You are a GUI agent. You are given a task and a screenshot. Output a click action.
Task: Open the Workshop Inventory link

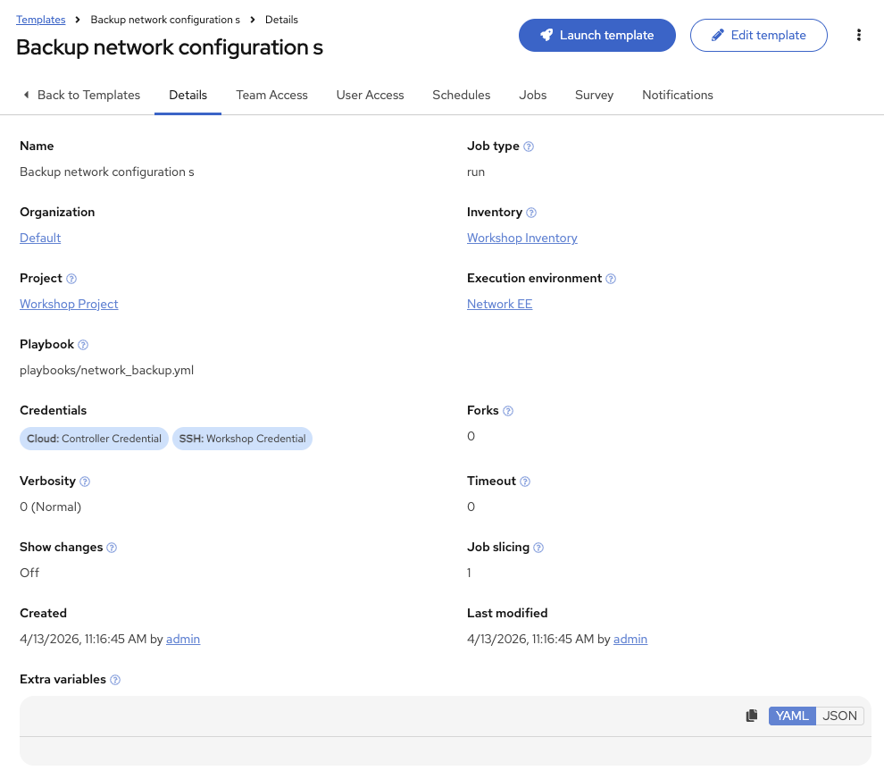click(x=522, y=238)
